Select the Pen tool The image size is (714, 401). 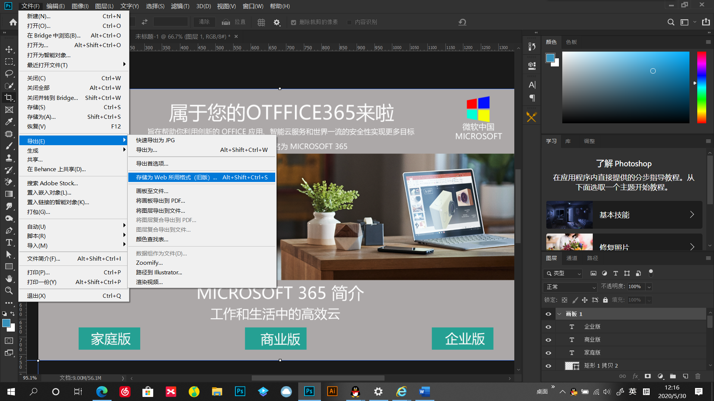[9, 230]
